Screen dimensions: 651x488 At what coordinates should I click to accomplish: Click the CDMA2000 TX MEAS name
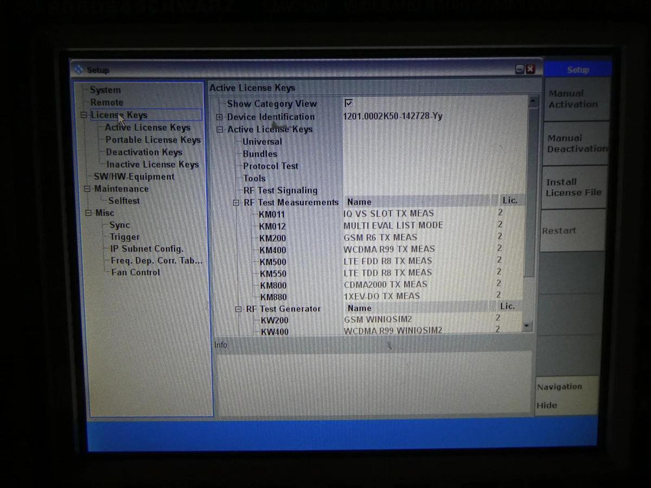pyautogui.click(x=386, y=284)
